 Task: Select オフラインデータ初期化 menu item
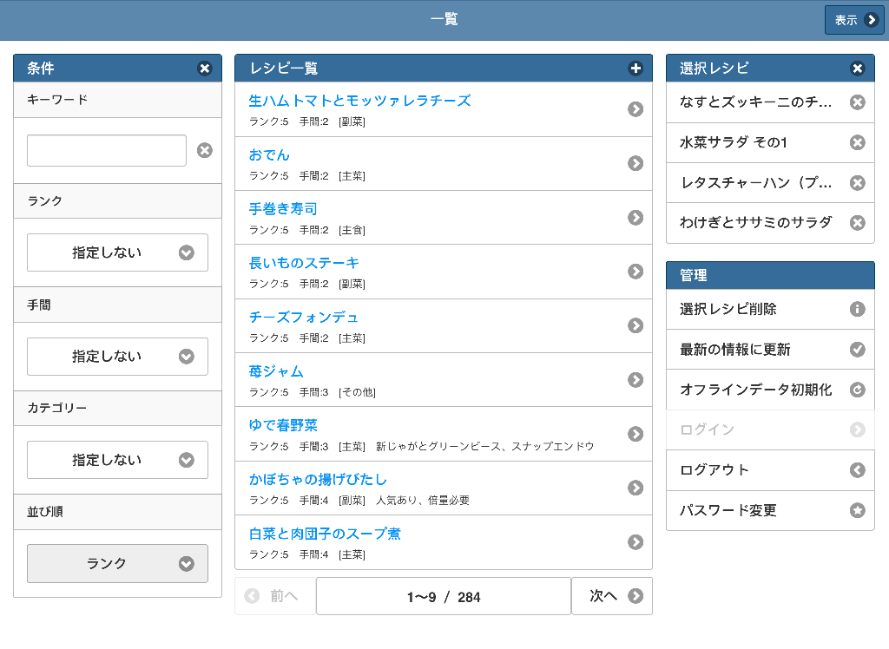(771, 390)
